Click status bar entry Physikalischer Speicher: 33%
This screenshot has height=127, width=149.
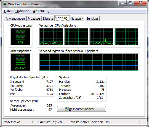89,122
